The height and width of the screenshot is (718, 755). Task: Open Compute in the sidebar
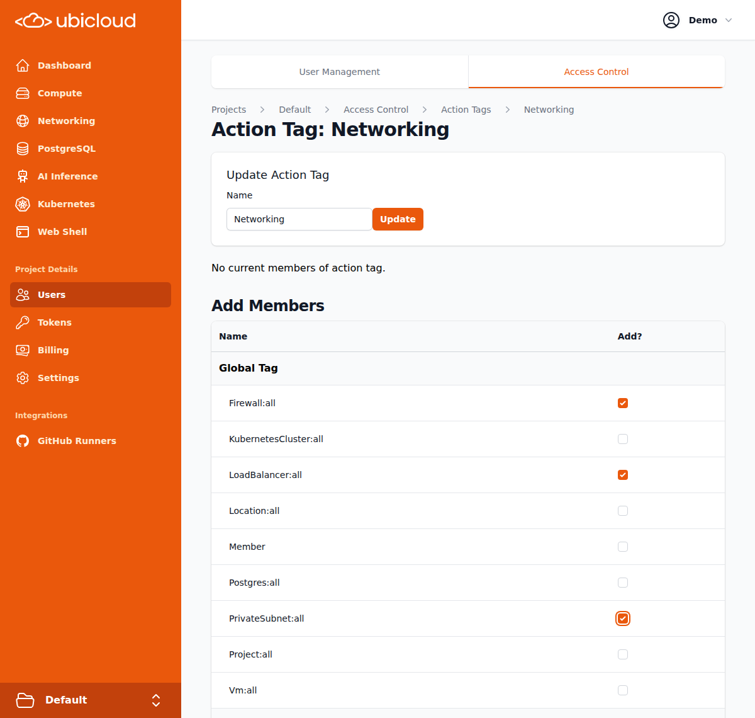pyautogui.click(x=91, y=93)
